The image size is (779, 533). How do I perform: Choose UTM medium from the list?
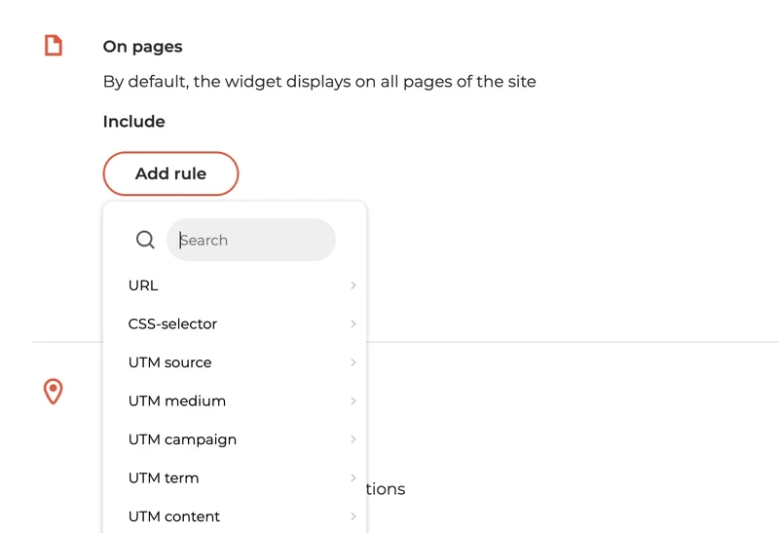(x=235, y=400)
